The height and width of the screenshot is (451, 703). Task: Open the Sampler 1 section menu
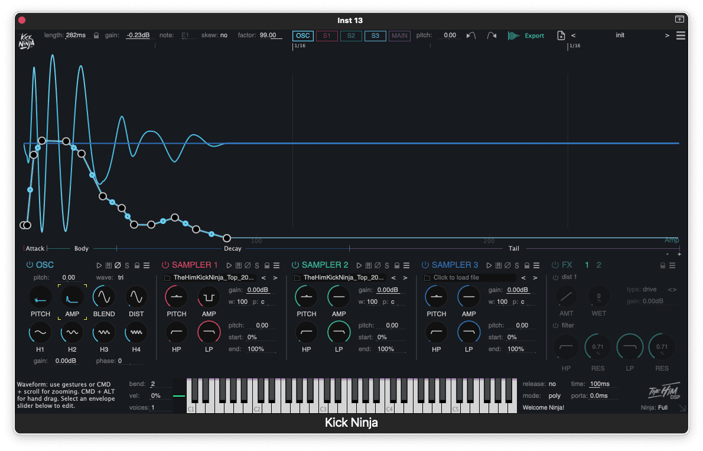276,265
